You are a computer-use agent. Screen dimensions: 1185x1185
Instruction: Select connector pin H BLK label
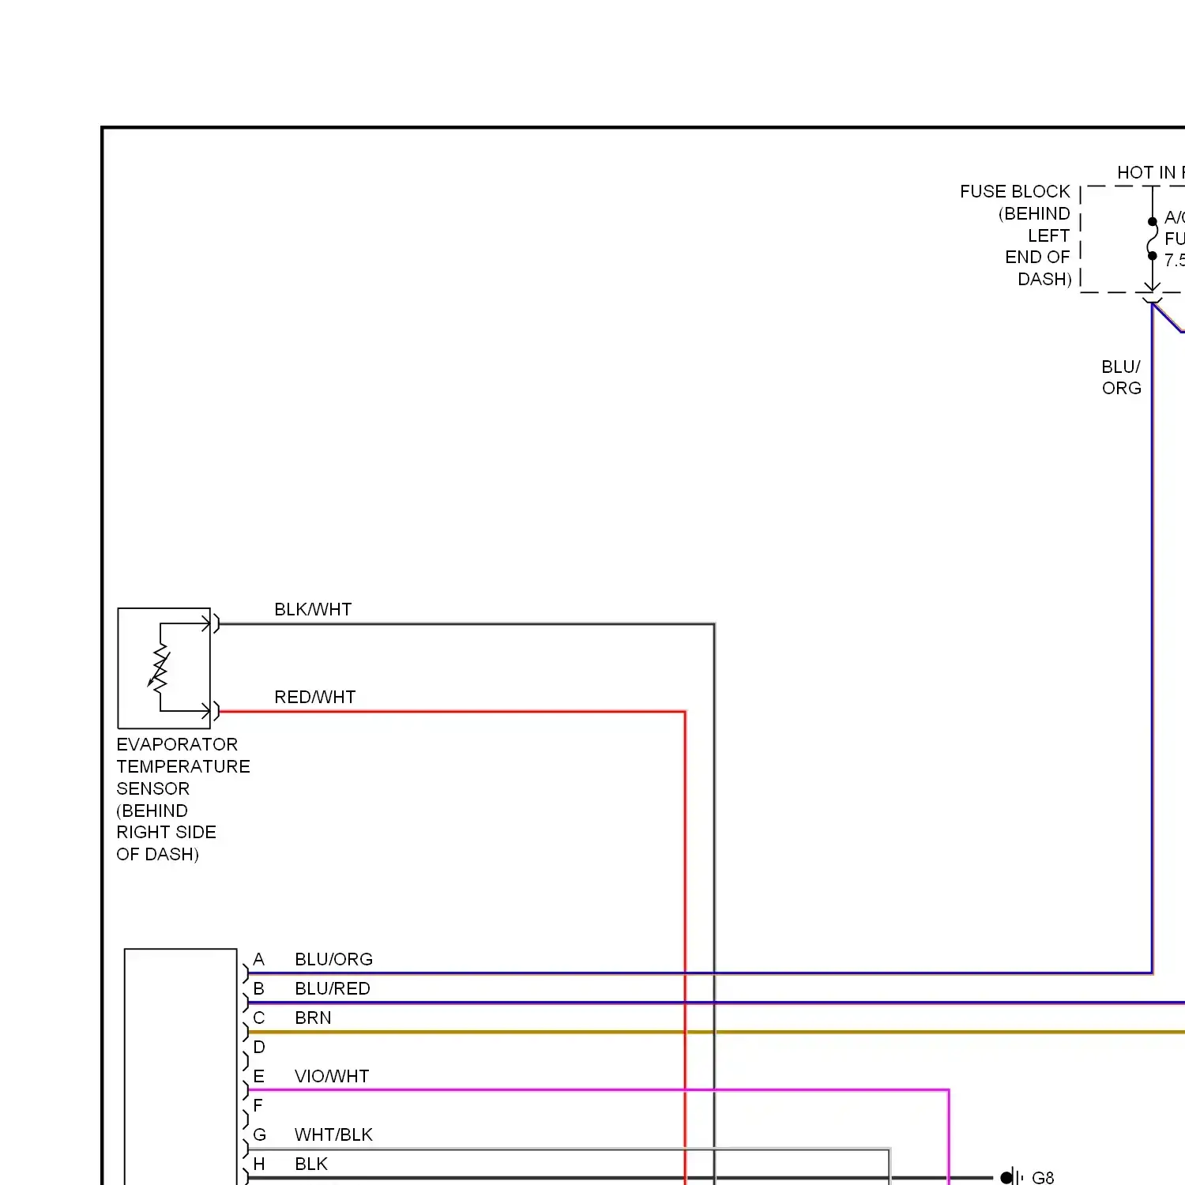coord(311,1164)
